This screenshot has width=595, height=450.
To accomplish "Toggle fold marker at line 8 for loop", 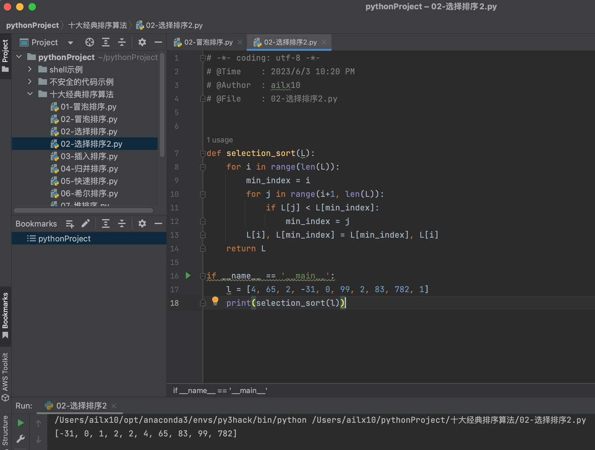I will click(x=202, y=167).
